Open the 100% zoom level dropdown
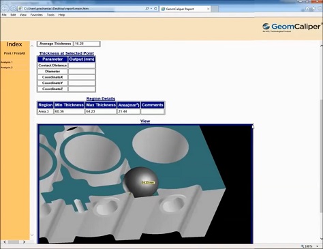This screenshot has width=323, height=249. (x=317, y=246)
